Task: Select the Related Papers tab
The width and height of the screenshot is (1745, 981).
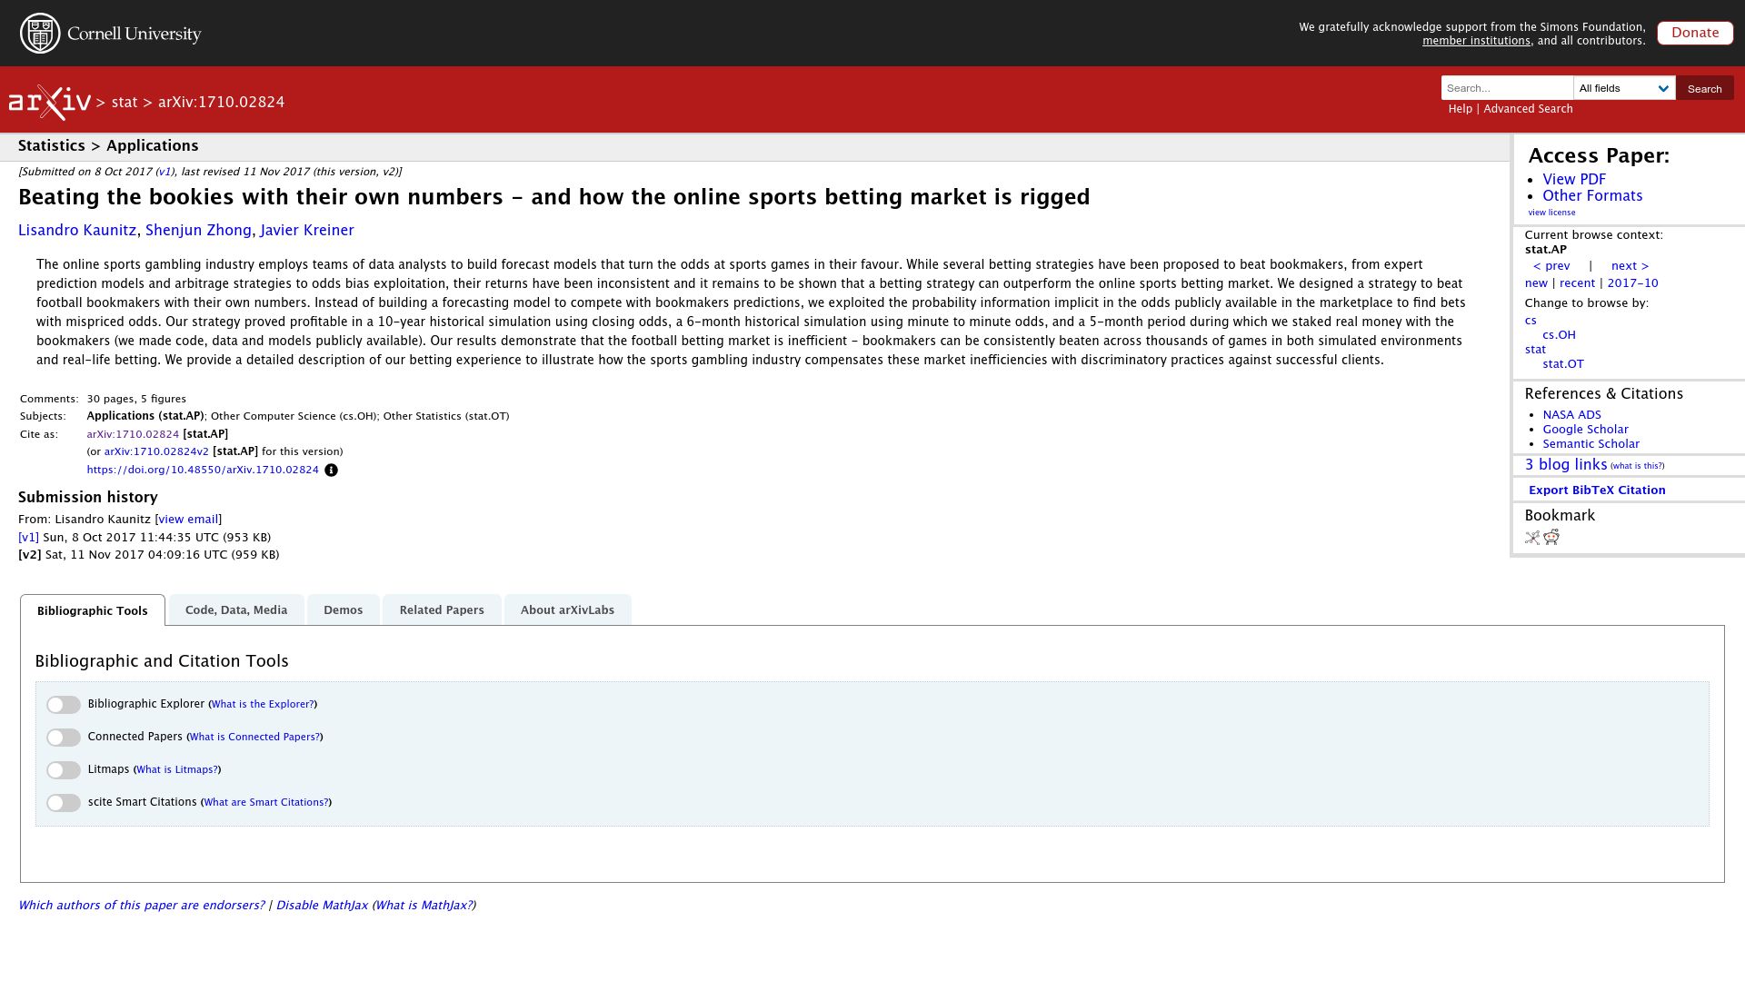Action: point(442,610)
